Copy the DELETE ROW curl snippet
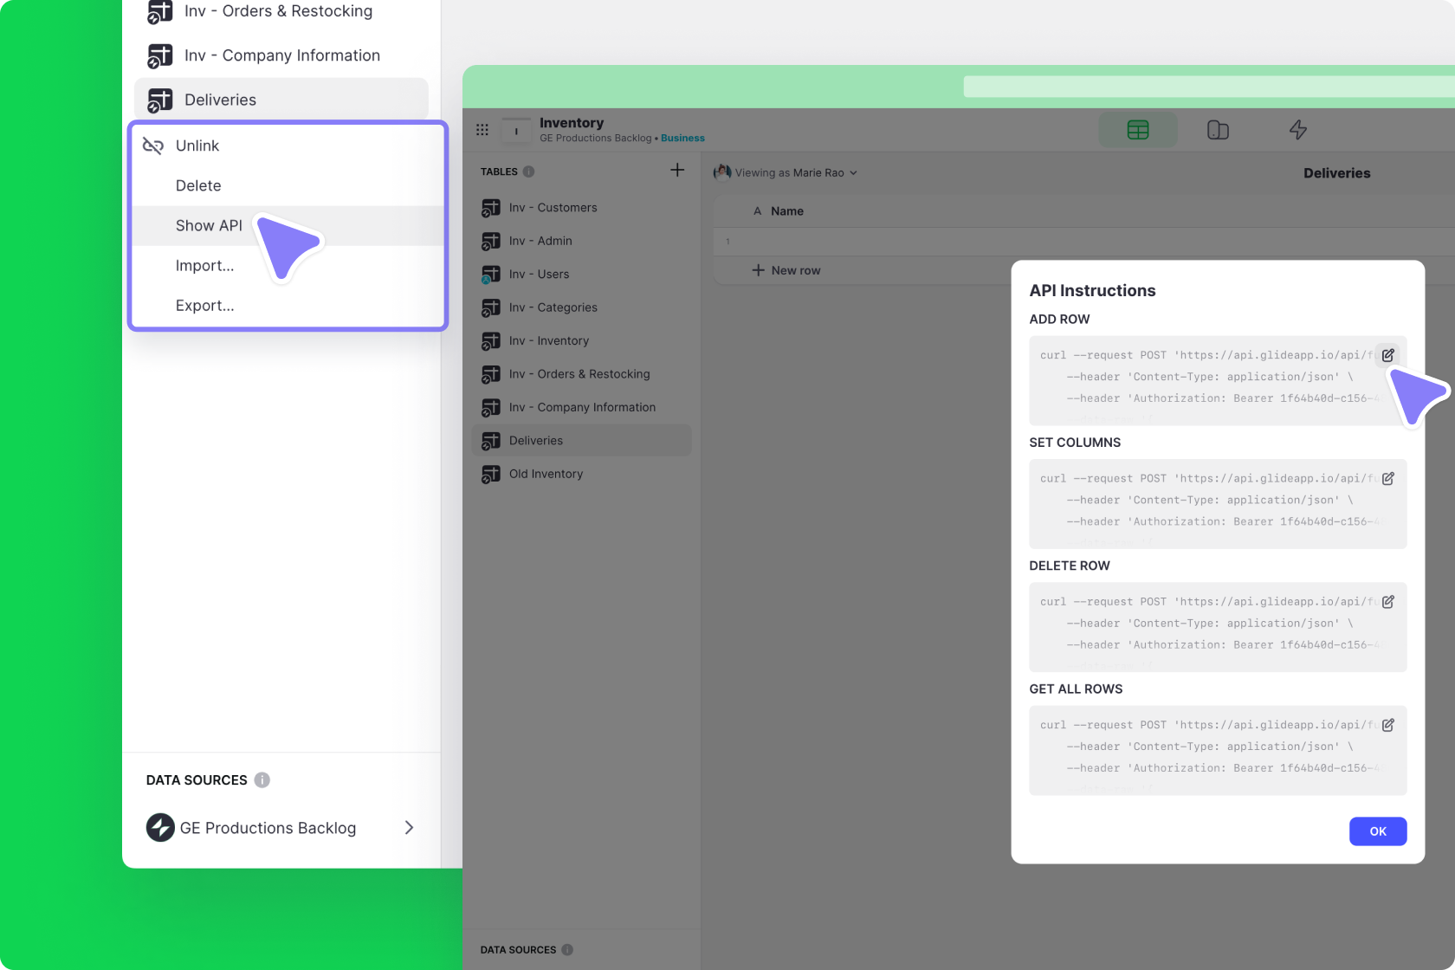Viewport: 1455px width, 970px height. pos(1387,602)
